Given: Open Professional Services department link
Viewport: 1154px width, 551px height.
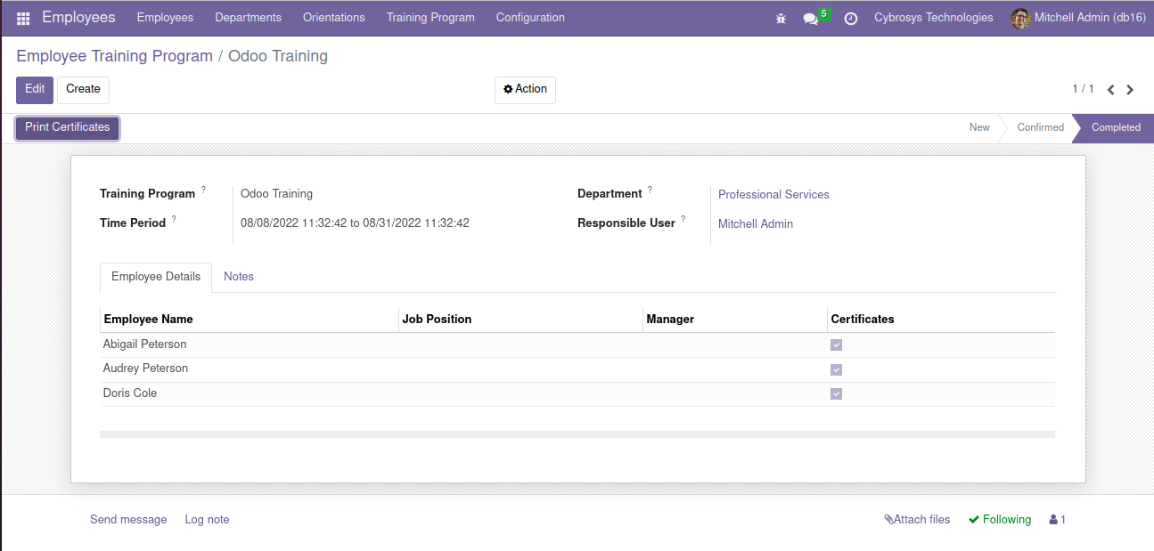Looking at the screenshot, I should click(773, 195).
